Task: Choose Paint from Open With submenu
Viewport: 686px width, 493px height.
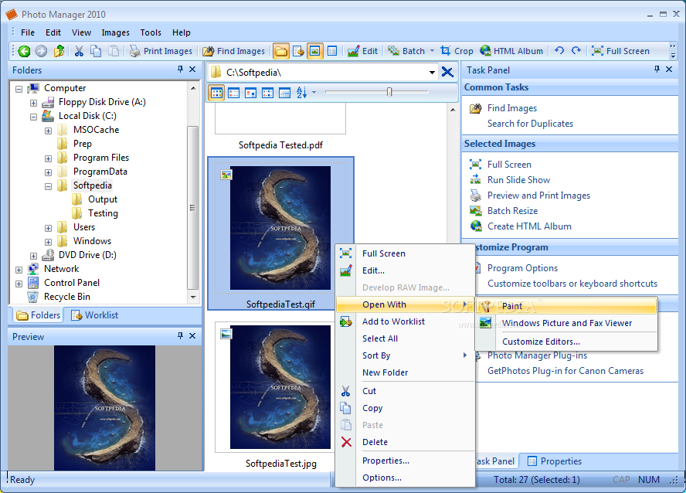Action: coord(566,306)
